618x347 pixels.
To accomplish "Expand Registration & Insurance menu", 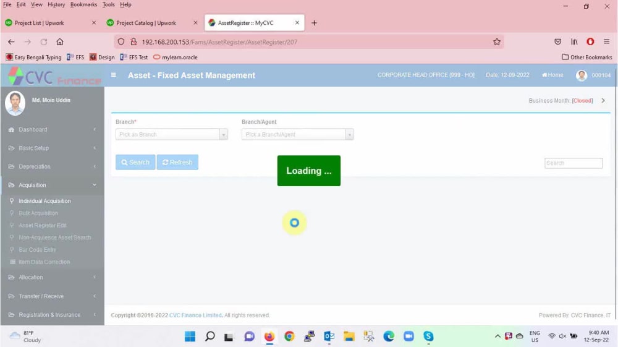I will click(x=52, y=315).
